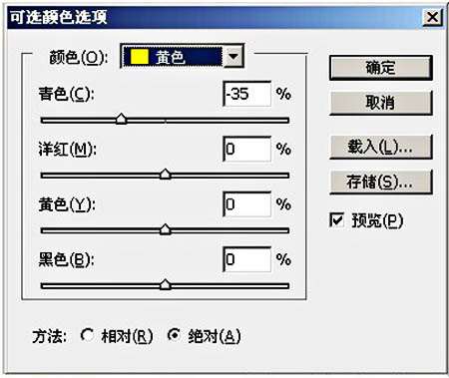This screenshot has height=378, width=449.
Task: Click the 青色 value field showing -35
Action: pyautogui.click(x=246, y=94)
